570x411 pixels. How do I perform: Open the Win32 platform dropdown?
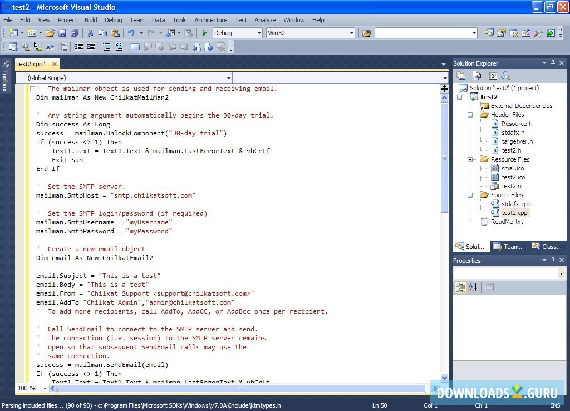tap(352, 33)
